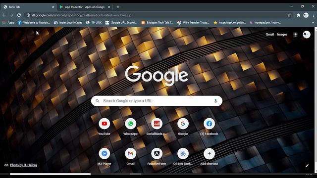Close the New Tab tab
Screen dimensions: 317x178
click(53, 7)
